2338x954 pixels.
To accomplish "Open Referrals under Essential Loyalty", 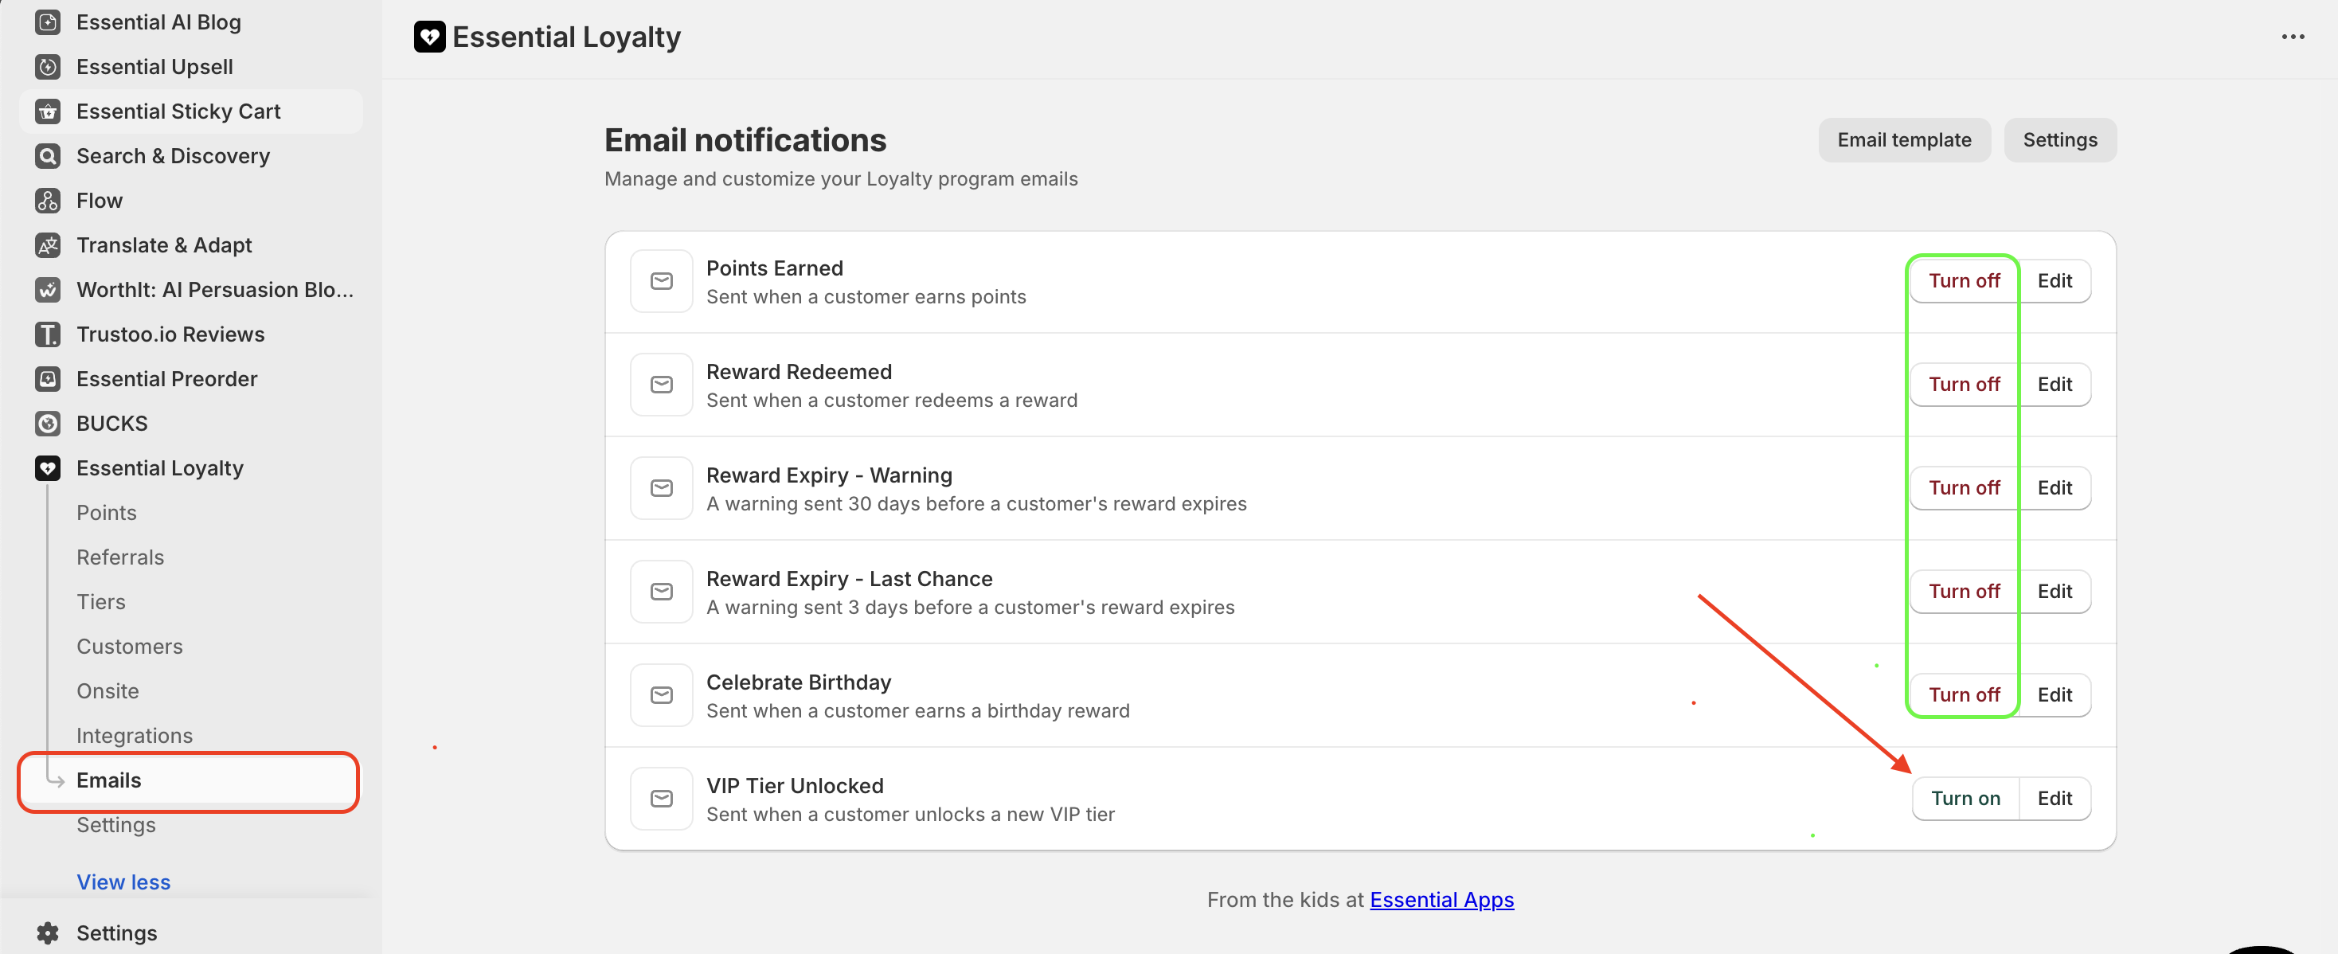I will 119,557.
